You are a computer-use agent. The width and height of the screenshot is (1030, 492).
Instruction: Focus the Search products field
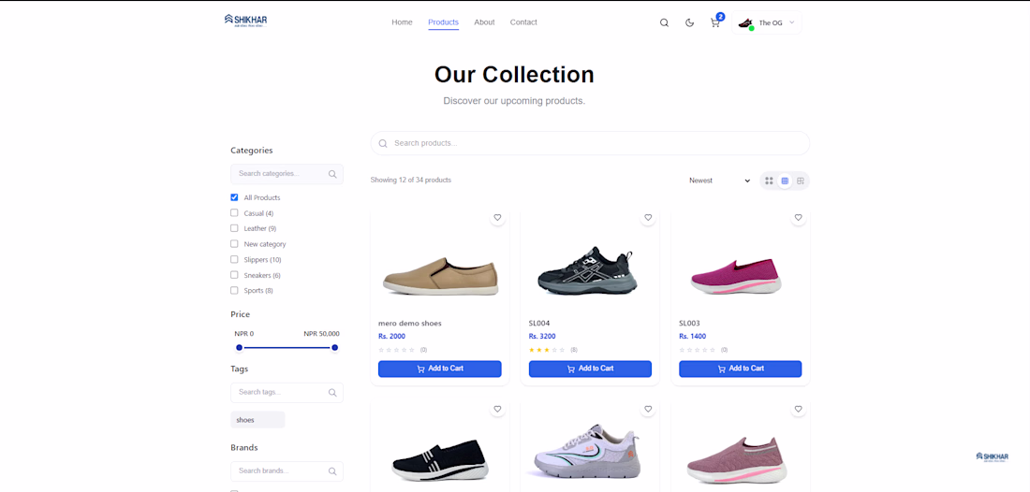click(590, 144)
